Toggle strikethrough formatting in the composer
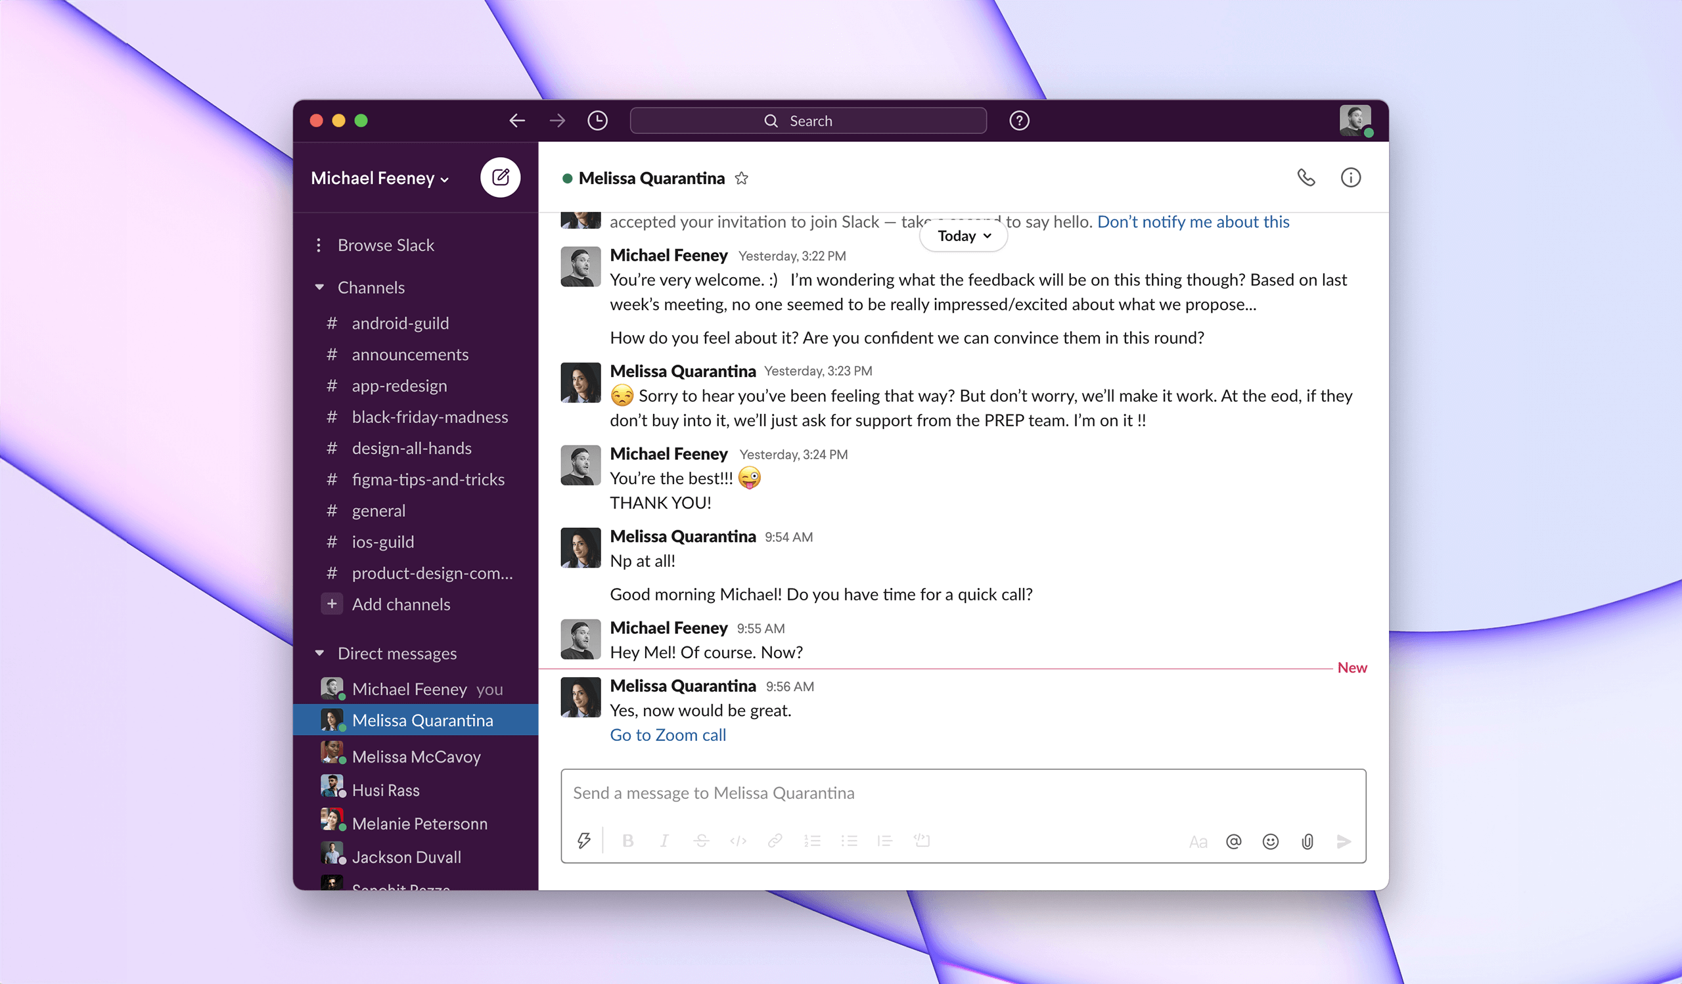Image resolution: width=1682 pixels, height=984 pixels. (701, 841)
